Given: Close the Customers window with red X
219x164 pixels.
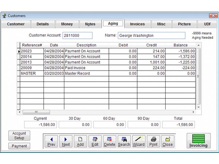Looking at the screenshot, I should (213, 15).
